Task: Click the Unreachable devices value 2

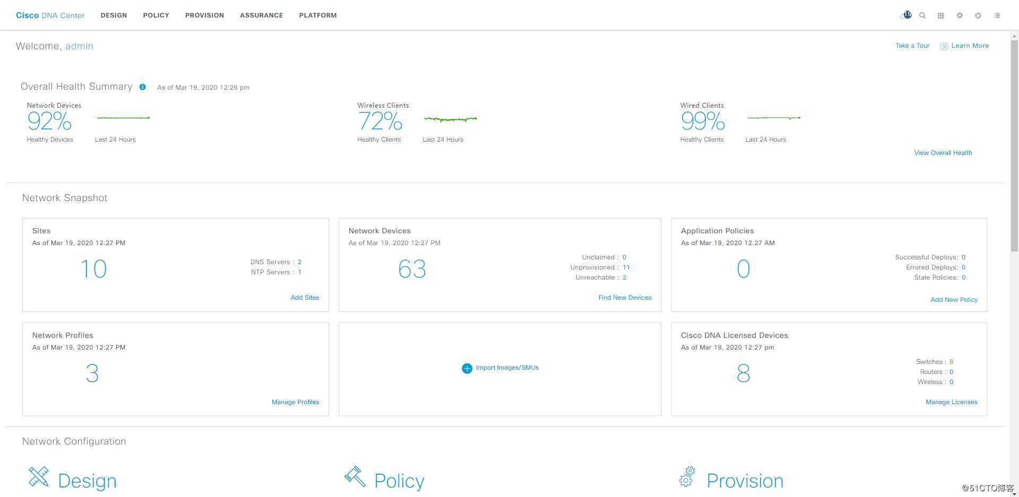Action: coord(624,277)
